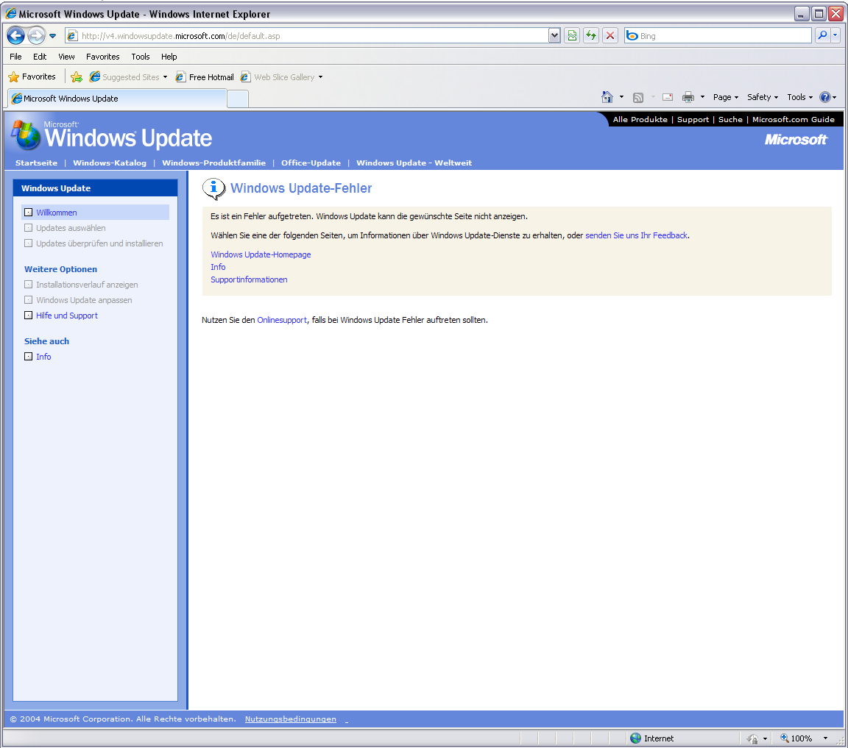
Task: Open Hilfe und Support in sidebar
Action: (66, 316)
